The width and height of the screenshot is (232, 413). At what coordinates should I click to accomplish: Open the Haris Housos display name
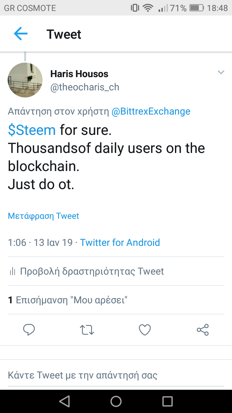click(x=79, y=74)
